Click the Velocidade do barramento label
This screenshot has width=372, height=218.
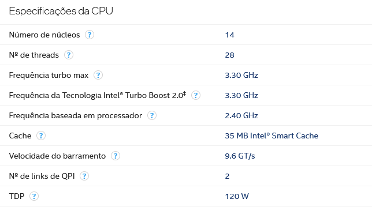(x=57, y=156)
